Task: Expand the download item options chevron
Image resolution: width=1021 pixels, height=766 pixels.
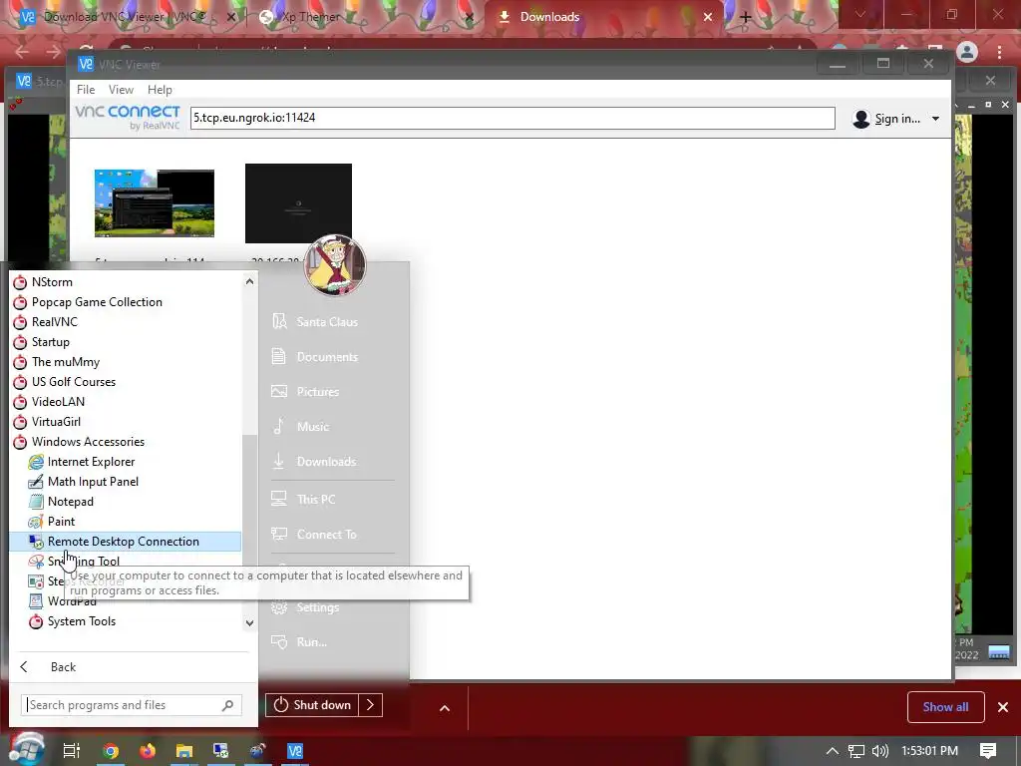Action: (445, 708)
